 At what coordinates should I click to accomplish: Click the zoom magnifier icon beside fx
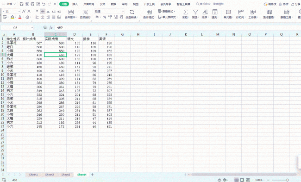pyautogui.click(x=45, y=28)
